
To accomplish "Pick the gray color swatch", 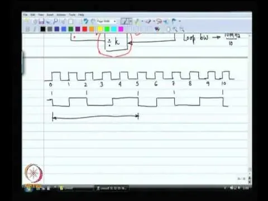I will pyautogui.click(x=50, y=29).
